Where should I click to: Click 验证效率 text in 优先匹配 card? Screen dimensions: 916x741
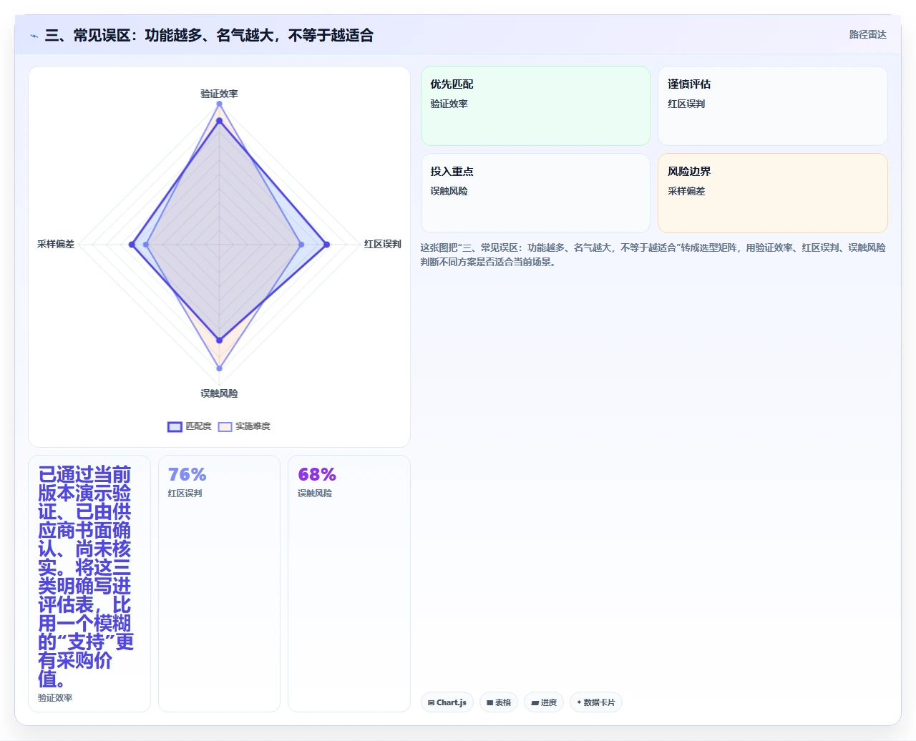(x=449, y=104)
